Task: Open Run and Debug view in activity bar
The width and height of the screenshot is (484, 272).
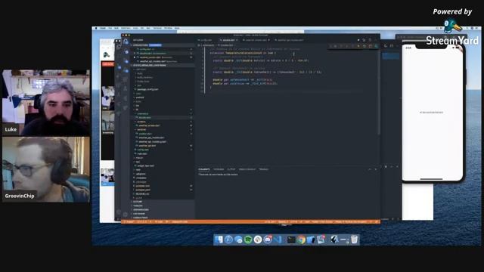Action: pyautogui.click(x=126, y=71)
